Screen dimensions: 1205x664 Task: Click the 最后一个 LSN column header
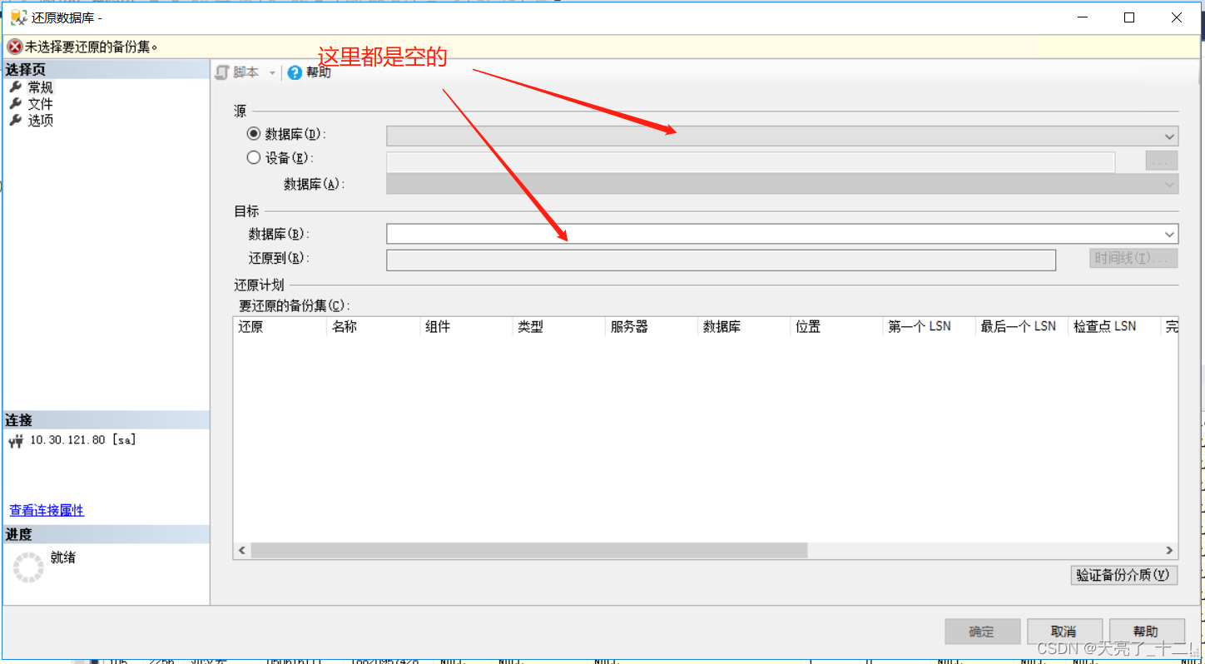click(x=1022, y=327)
